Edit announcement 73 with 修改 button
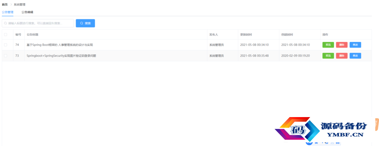The image size is (379, 146). (x=355, y=56)
